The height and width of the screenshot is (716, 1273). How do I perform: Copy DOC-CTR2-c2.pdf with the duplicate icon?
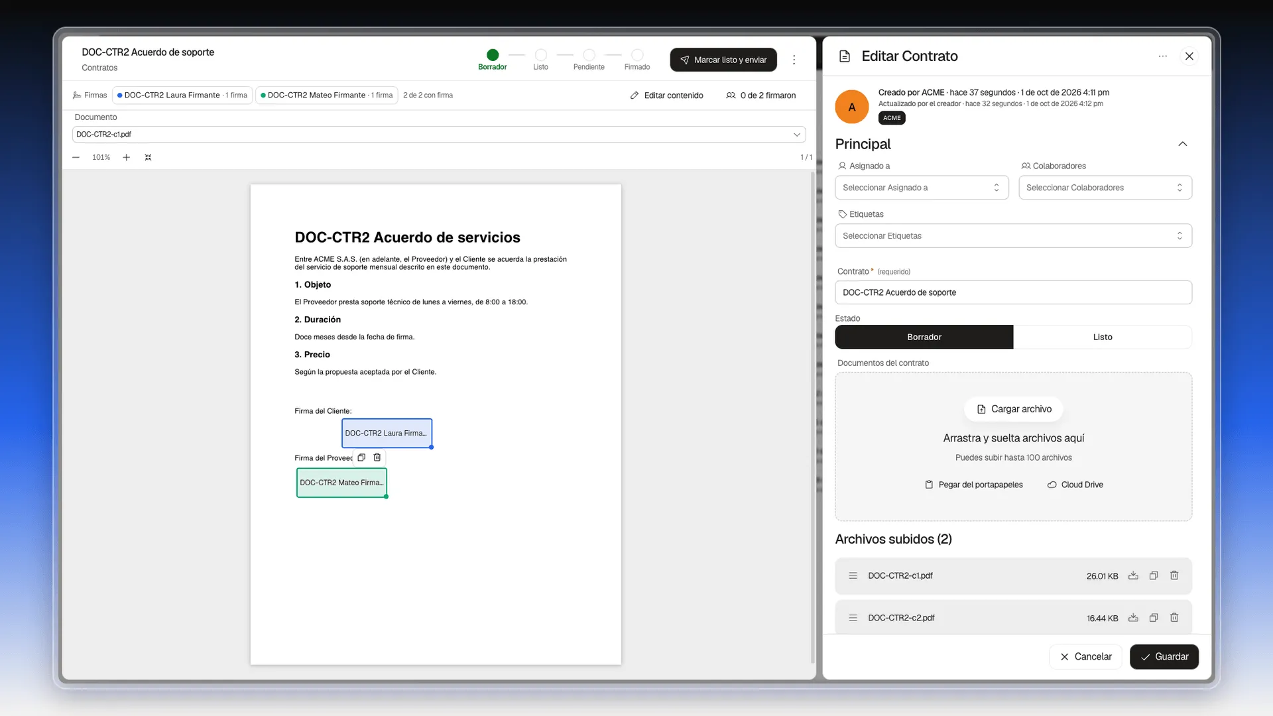tap(1154, 618)
